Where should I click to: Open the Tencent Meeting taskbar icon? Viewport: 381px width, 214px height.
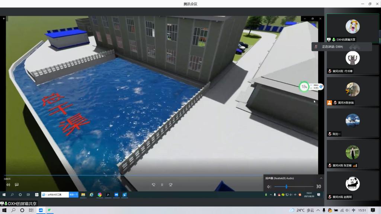(x=41, y=210)
